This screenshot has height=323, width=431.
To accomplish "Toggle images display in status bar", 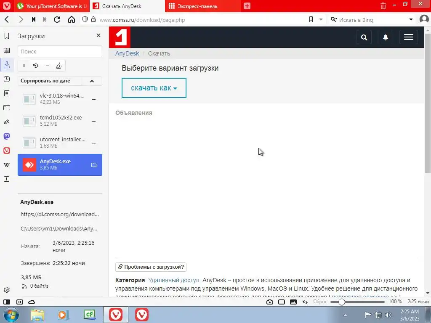I will point(293,302).
